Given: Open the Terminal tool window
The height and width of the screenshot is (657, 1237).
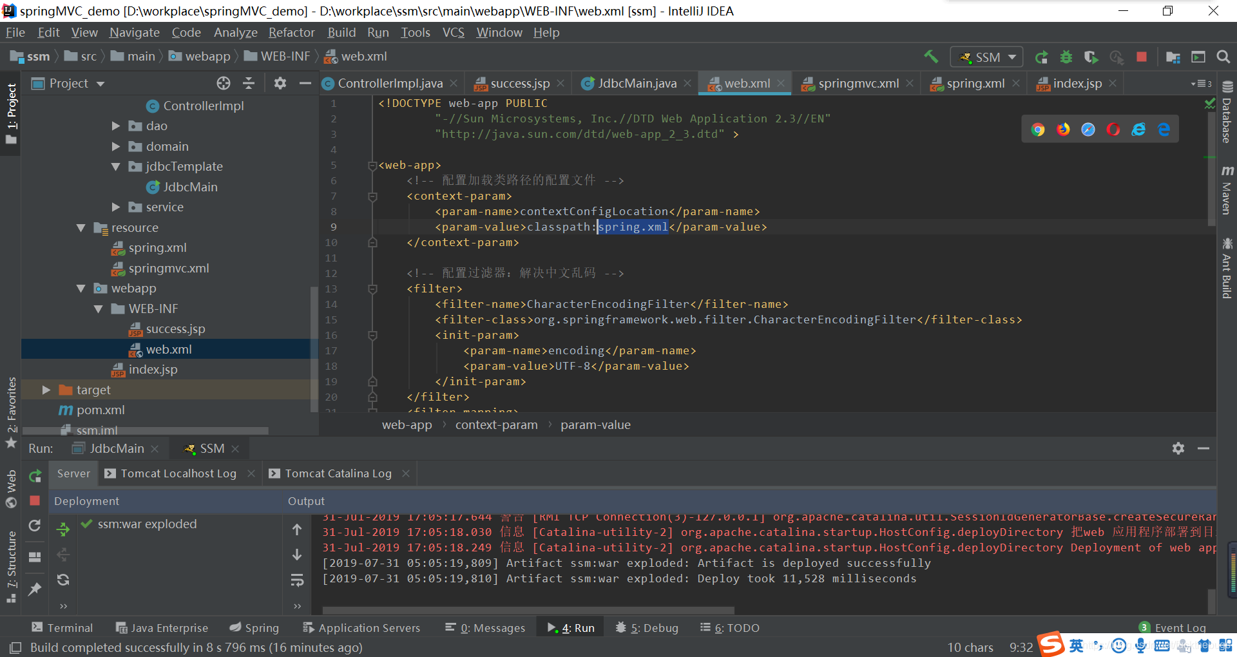Looking at the screenshot, I should 62,628.
